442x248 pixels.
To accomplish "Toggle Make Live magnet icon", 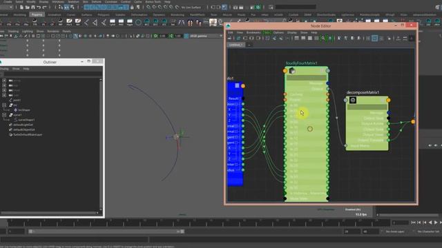I will pos(177,8).
